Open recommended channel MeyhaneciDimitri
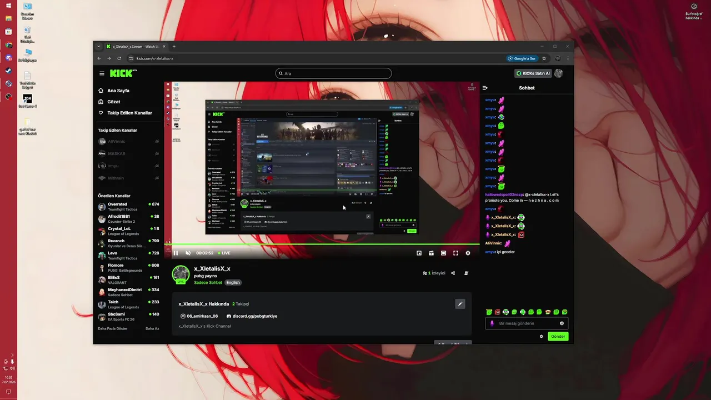The height and width of the screenshot is (400, 711). coord(128,292)
